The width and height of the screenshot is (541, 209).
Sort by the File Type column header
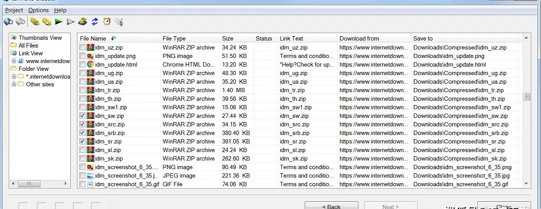point(190,38)
